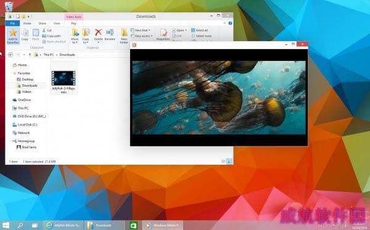
Task: Select the Jellyfish video thumbnail
Action: [64, 78]
